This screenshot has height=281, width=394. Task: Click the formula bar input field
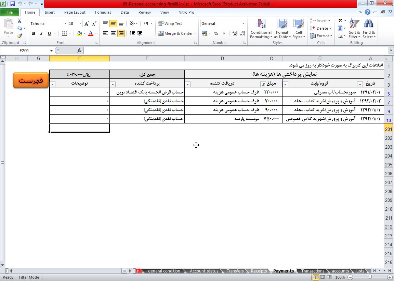[x=236, y=50]
